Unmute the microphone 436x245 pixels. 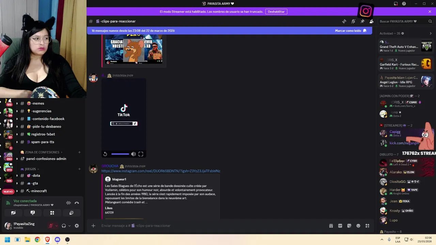click(51, 226)
